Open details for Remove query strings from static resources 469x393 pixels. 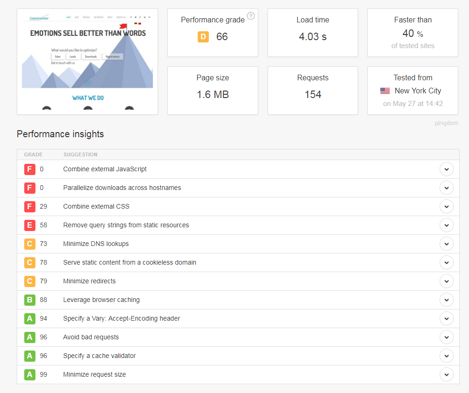pyautogui.click(x=447, y=225)
